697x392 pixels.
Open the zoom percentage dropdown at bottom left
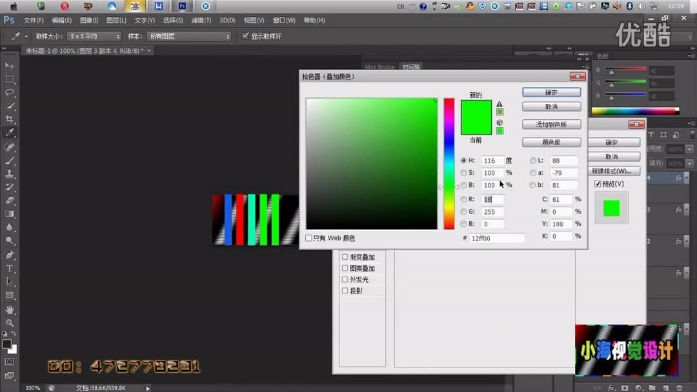coord(32,387)
